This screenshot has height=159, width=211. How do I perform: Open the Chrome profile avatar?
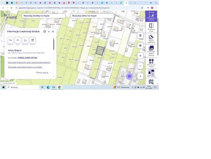coord(152,8)
